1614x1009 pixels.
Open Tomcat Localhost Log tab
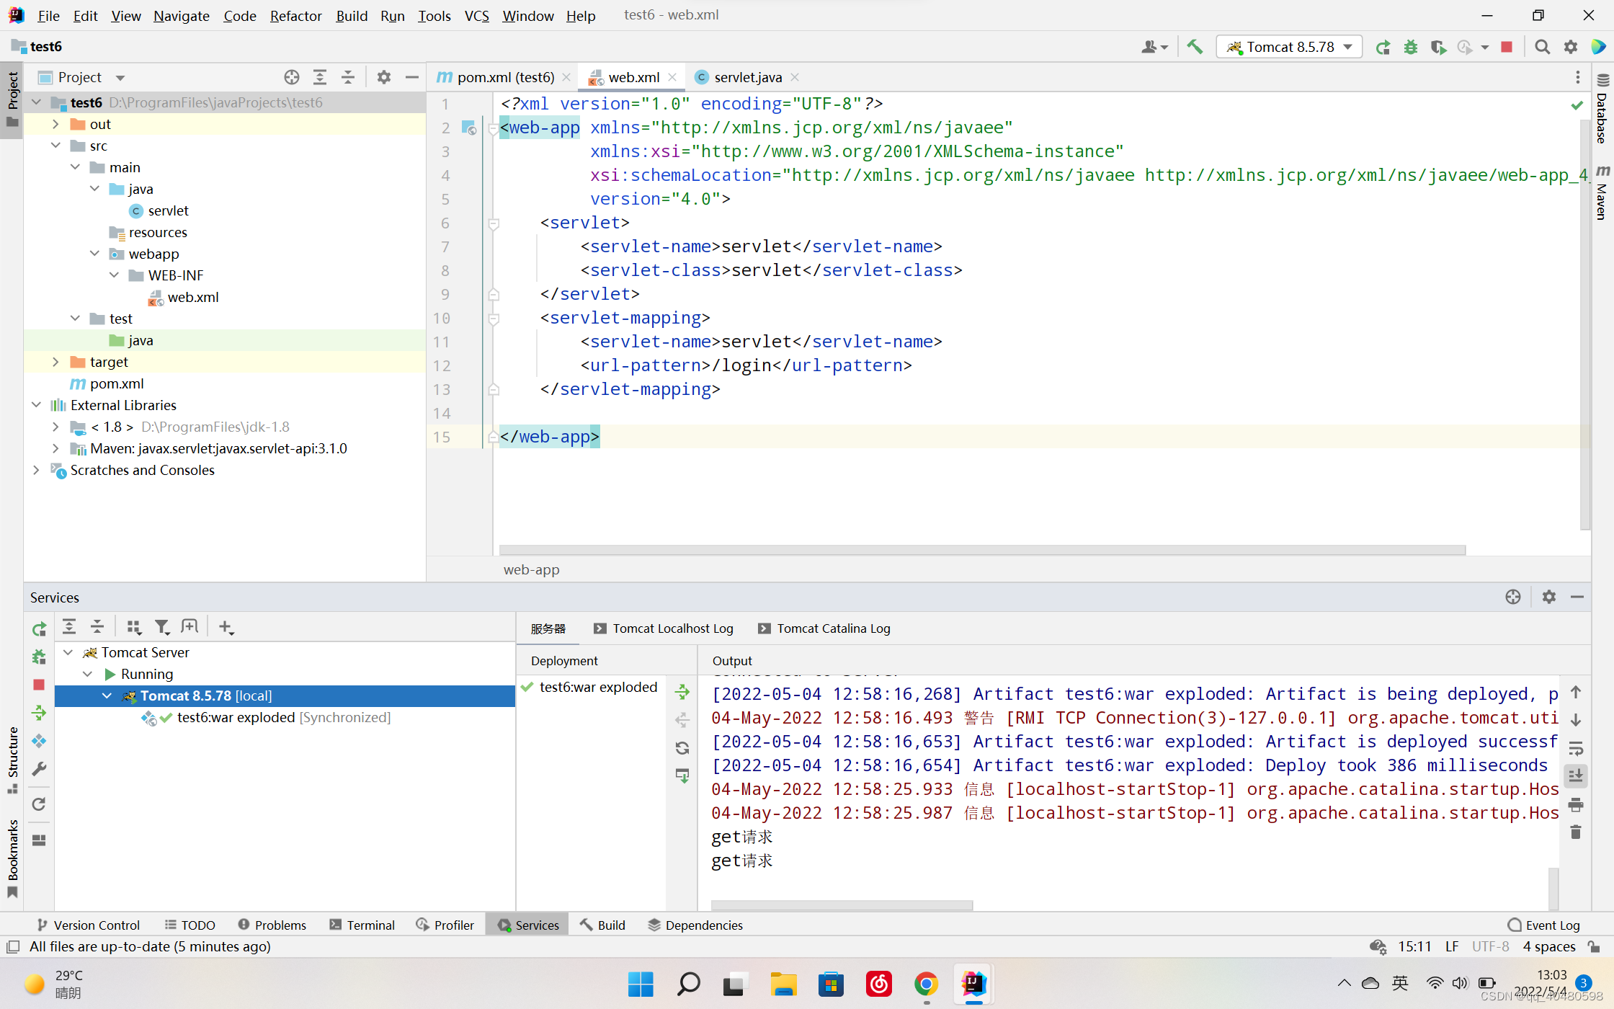pyautogui.click(x=664, y=628)
